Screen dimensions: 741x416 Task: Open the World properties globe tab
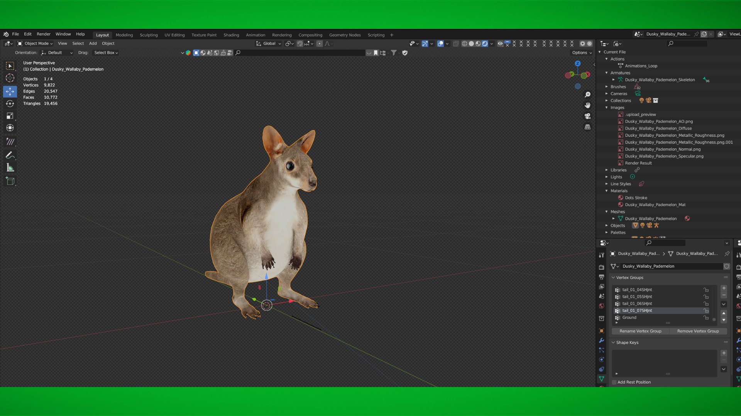pos(601,306)
